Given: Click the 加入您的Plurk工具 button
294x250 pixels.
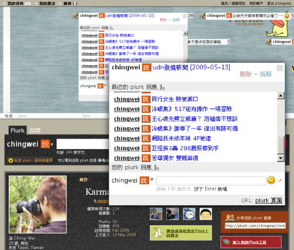Looking at the screenshot, I should (251, 242).
